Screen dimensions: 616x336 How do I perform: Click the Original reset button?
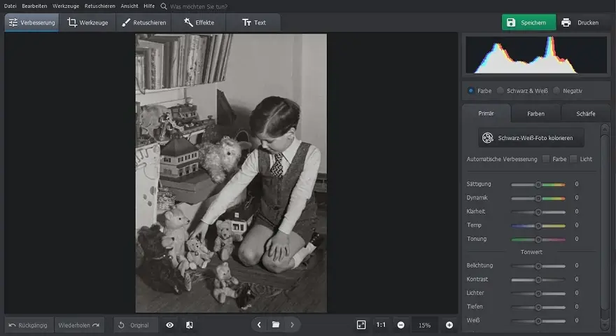tap(135, 325)
